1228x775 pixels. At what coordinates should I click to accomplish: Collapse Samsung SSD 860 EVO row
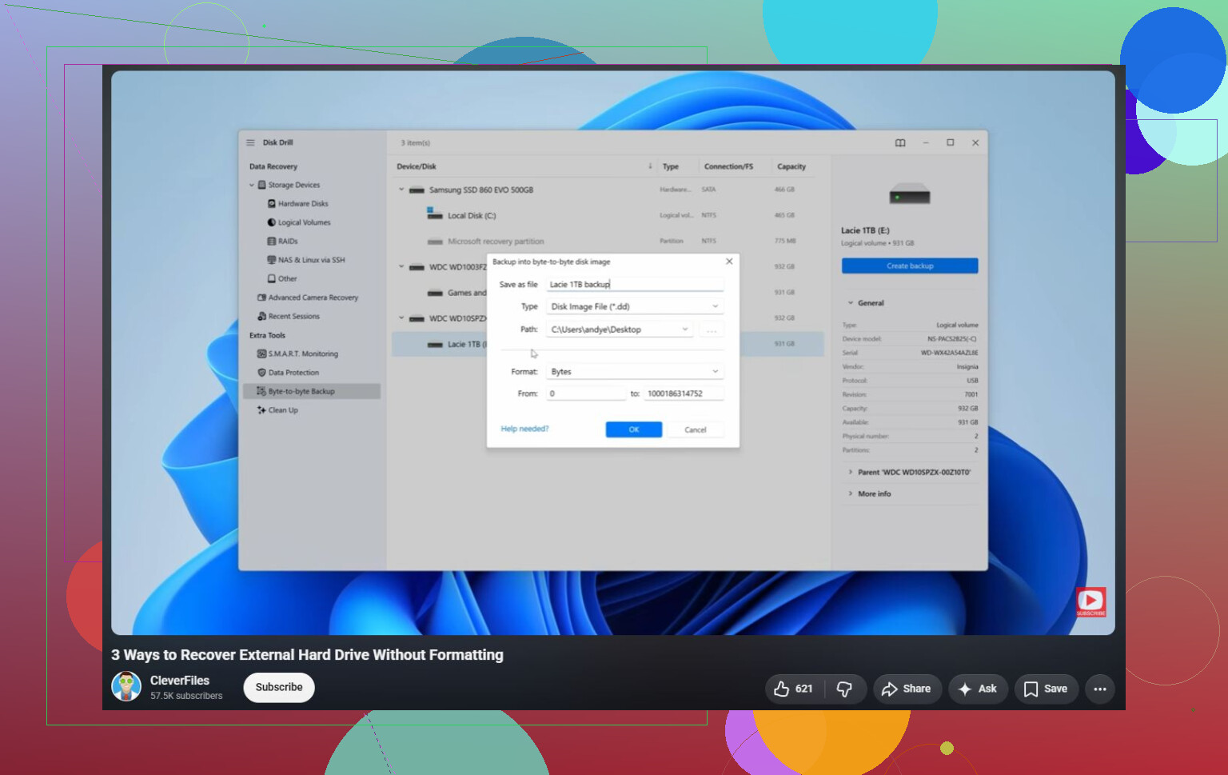coord(401,190)
